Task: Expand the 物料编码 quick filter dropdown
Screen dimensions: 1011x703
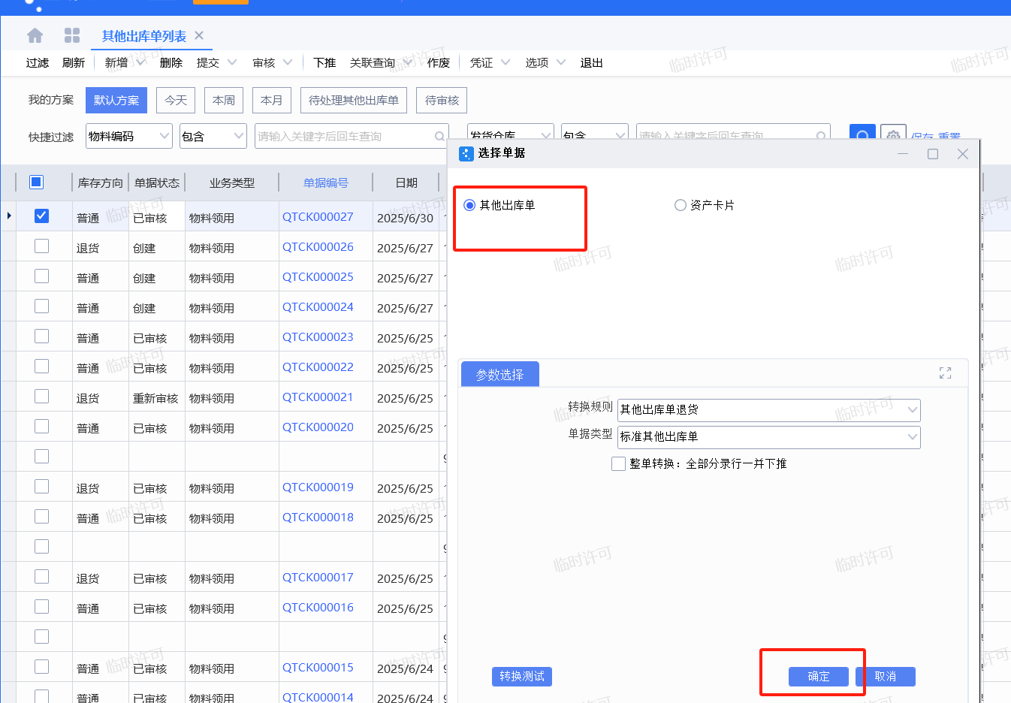Action: (164, 136)
